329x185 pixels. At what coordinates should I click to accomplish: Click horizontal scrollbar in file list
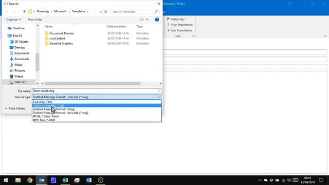pos(93,83)
